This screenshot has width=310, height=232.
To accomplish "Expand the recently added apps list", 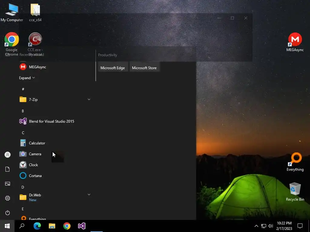I will coord(27,78).
